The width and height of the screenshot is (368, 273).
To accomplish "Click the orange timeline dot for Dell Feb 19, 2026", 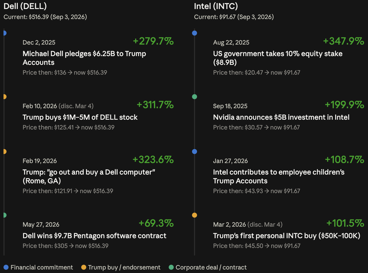I will click(x=5, y=152).
